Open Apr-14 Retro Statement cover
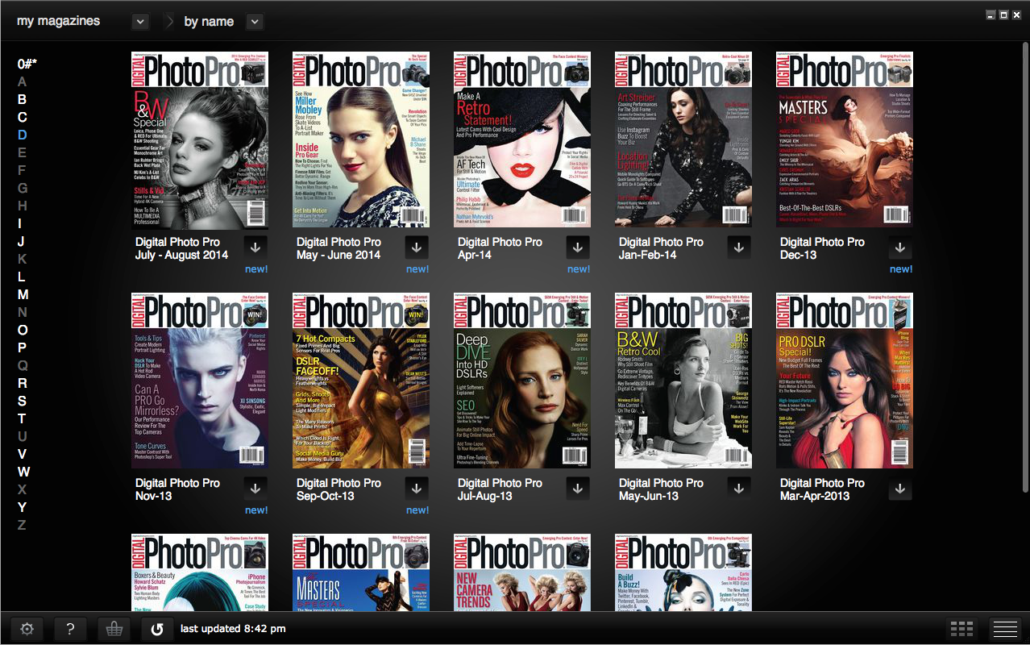Image resolution: width=1030 pixels, height=645 pixels. coord(522,139)
